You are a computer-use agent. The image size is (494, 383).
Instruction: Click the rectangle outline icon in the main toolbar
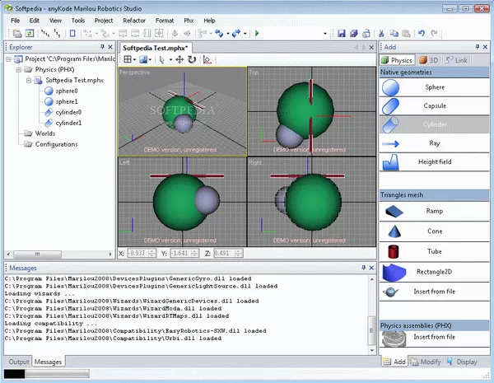[72, 33]
